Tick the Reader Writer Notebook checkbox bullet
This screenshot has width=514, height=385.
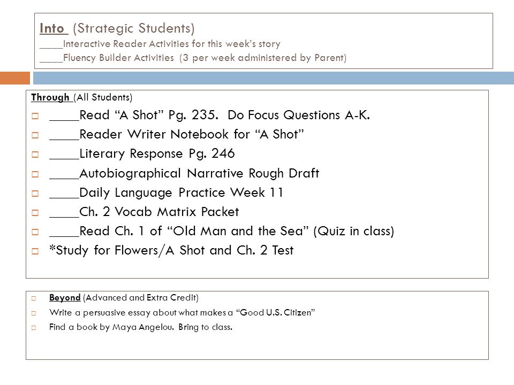coord(35,135)
